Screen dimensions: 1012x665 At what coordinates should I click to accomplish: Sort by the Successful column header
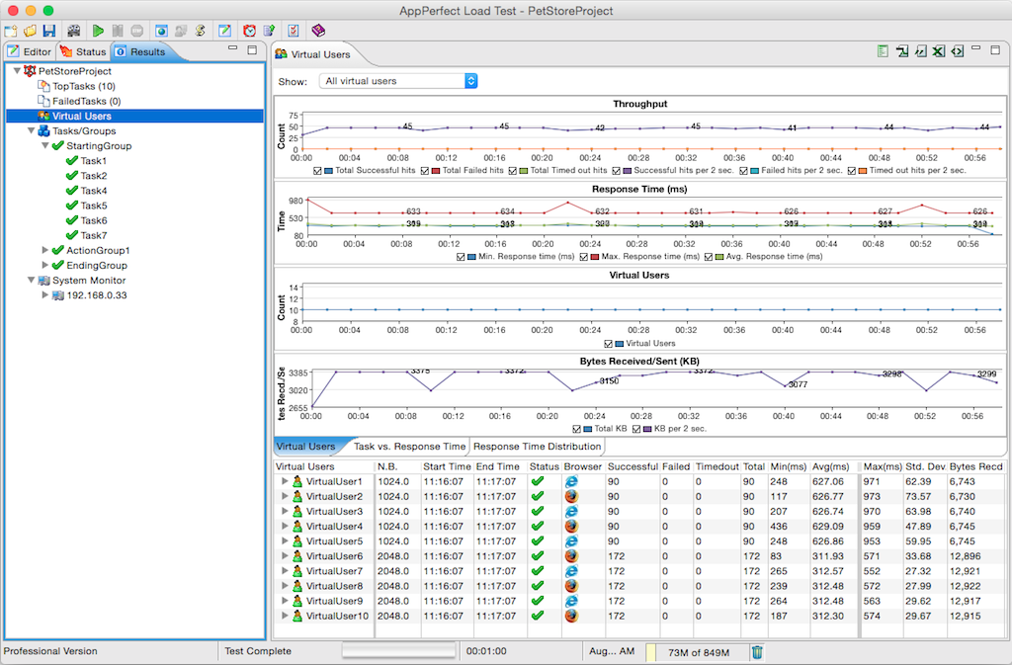coord(632,466)
